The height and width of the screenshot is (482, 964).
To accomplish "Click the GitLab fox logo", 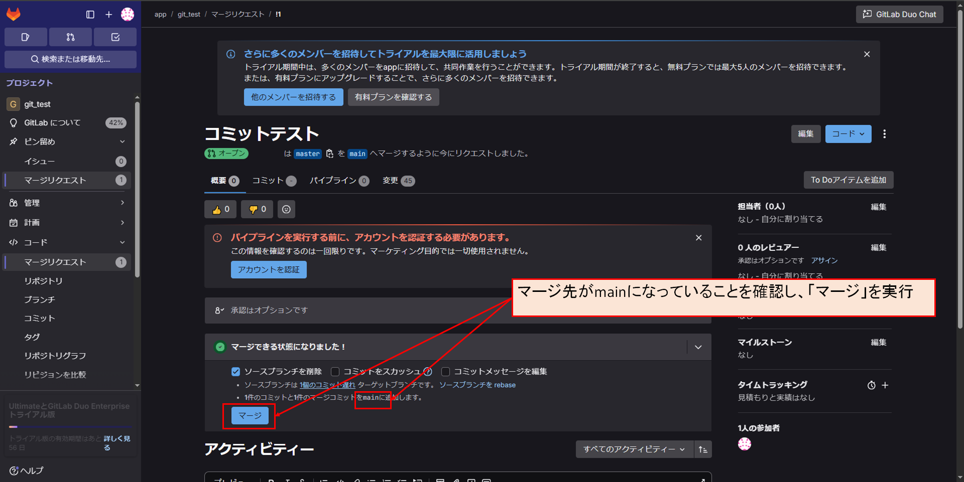I will pos(14,14).
